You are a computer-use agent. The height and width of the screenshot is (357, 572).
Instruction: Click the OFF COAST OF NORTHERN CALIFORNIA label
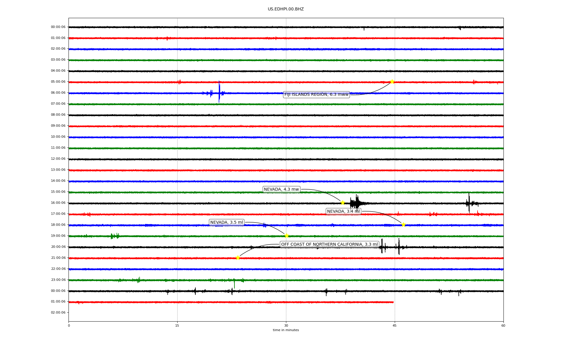(x=329, y=245)
